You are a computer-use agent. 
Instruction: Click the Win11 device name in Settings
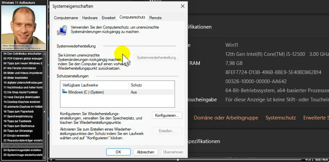click(x=232, y=45)
